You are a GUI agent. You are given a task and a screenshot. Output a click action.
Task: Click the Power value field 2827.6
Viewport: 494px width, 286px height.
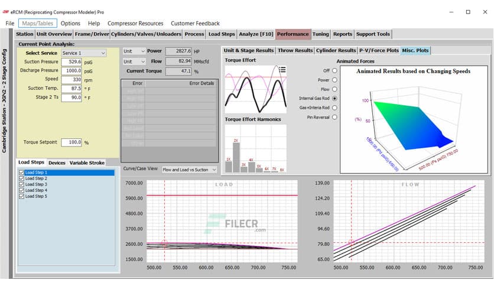(x=178, y=51)
